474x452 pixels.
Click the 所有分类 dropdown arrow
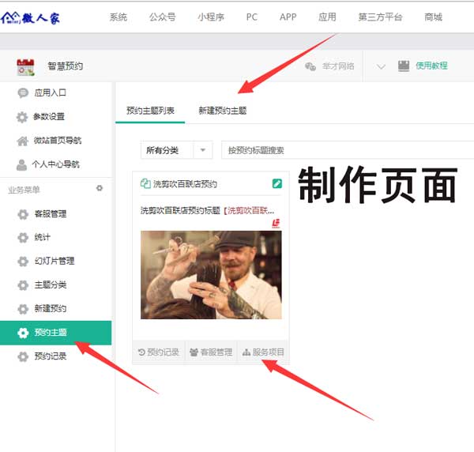(x=203, y=150)
